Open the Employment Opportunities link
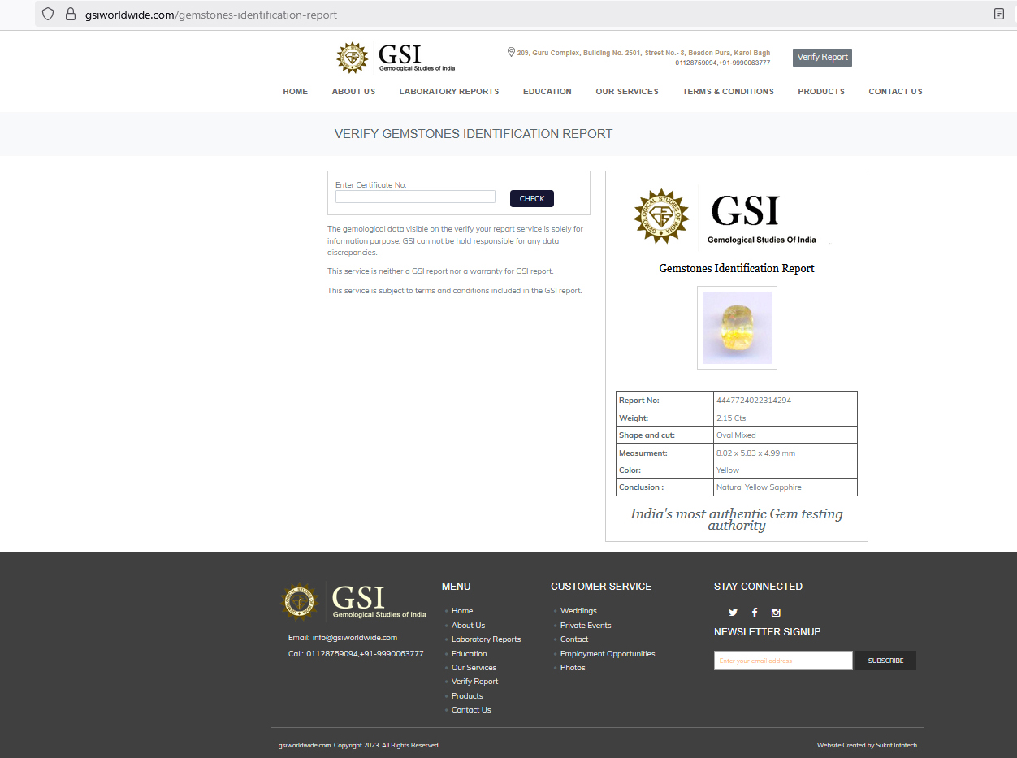The height and width of the screenshot is (758, 1017). (608, 654)
